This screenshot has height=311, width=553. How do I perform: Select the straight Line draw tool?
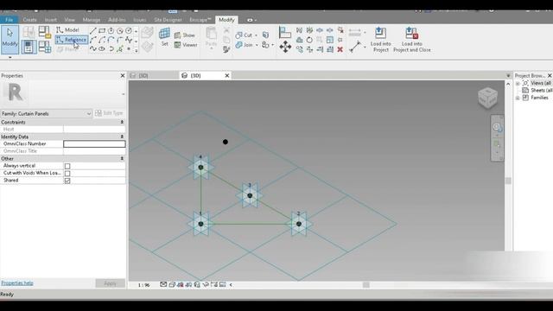[x=93, y=31]
